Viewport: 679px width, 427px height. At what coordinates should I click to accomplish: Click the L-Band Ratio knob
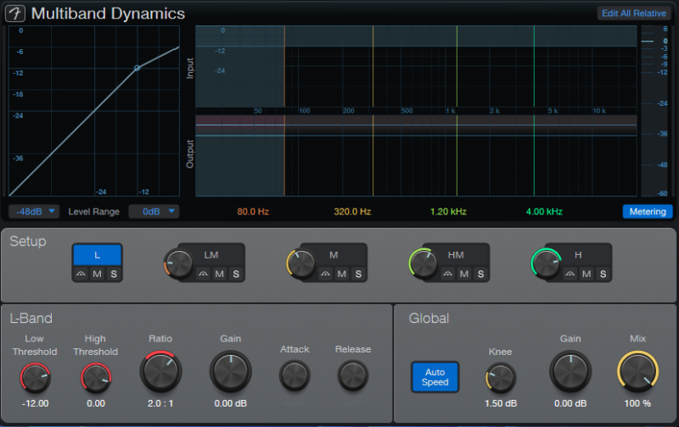160,372
